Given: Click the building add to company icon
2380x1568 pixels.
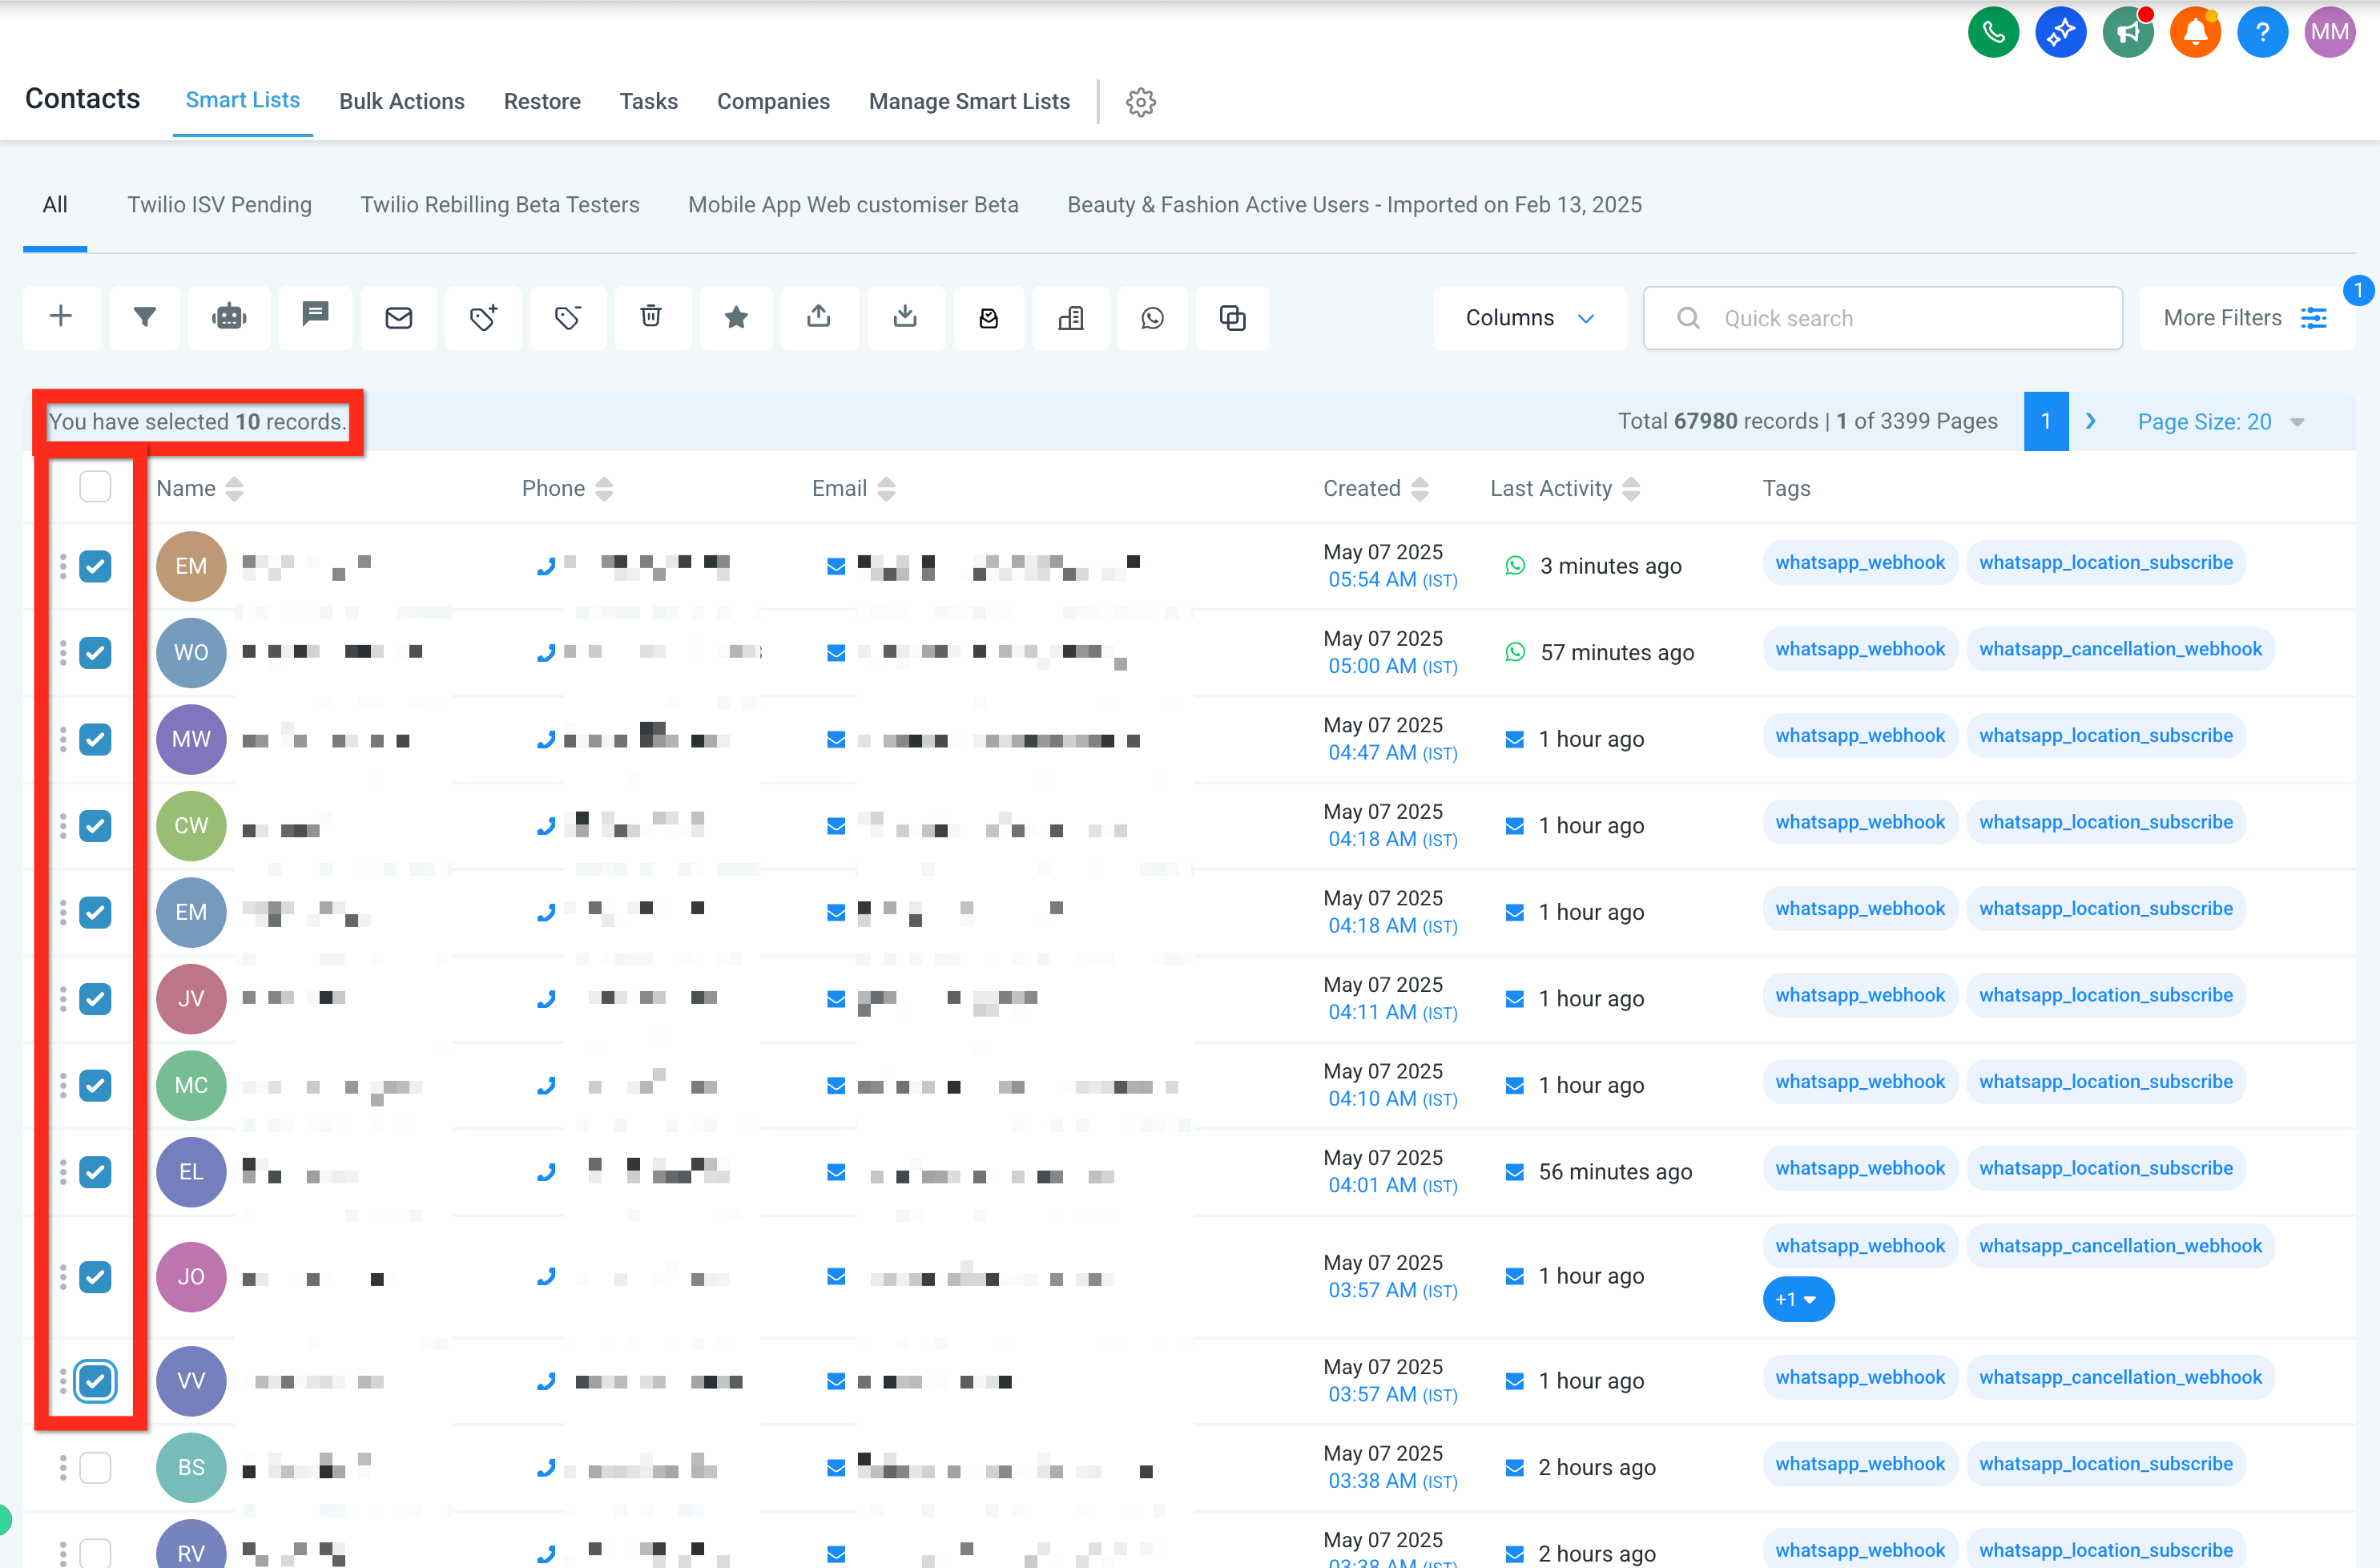Looking at the screenshot, I should [x=1071, y=317].
